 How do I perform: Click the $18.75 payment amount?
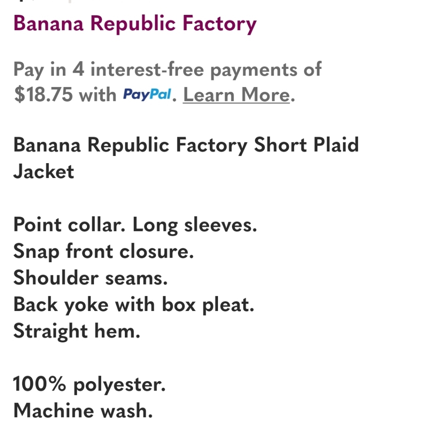[x=43, y=94]
